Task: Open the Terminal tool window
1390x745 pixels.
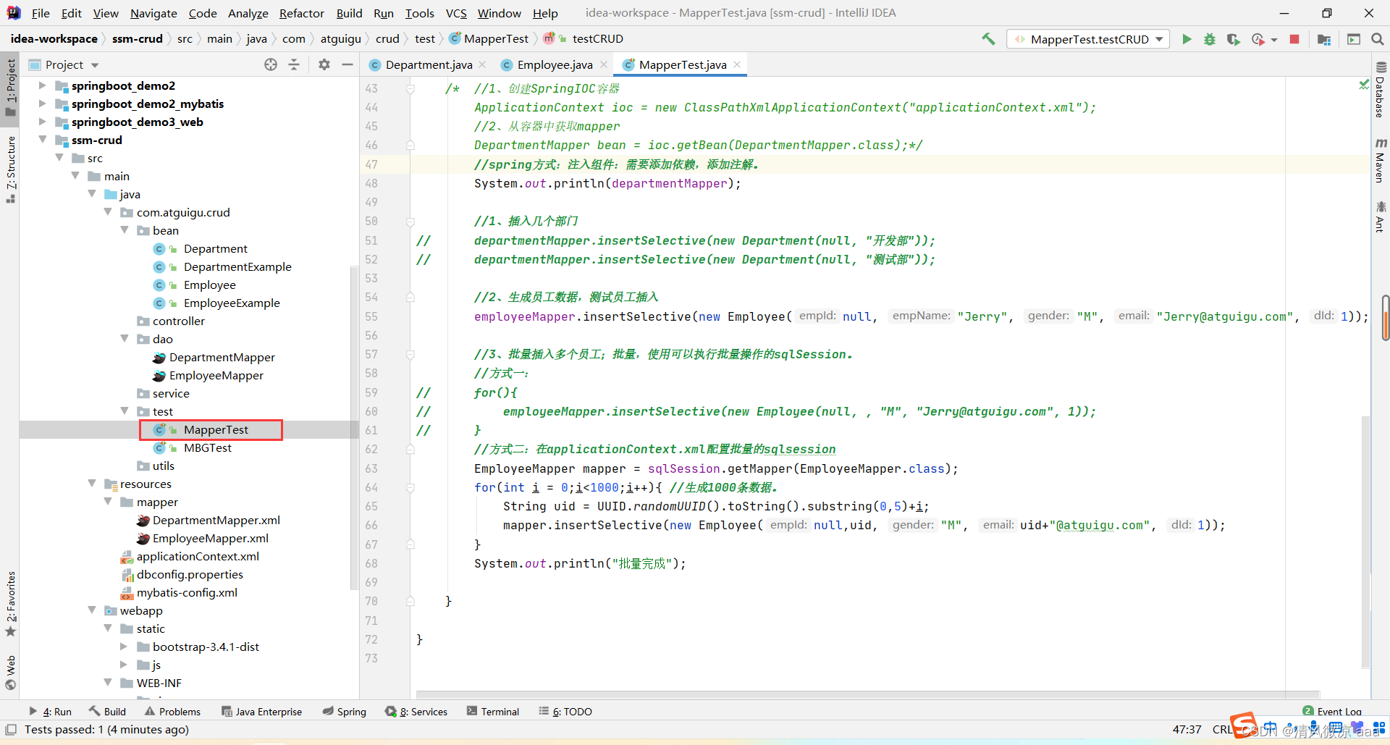Action: pyautogui.click(x=493, y=712)
